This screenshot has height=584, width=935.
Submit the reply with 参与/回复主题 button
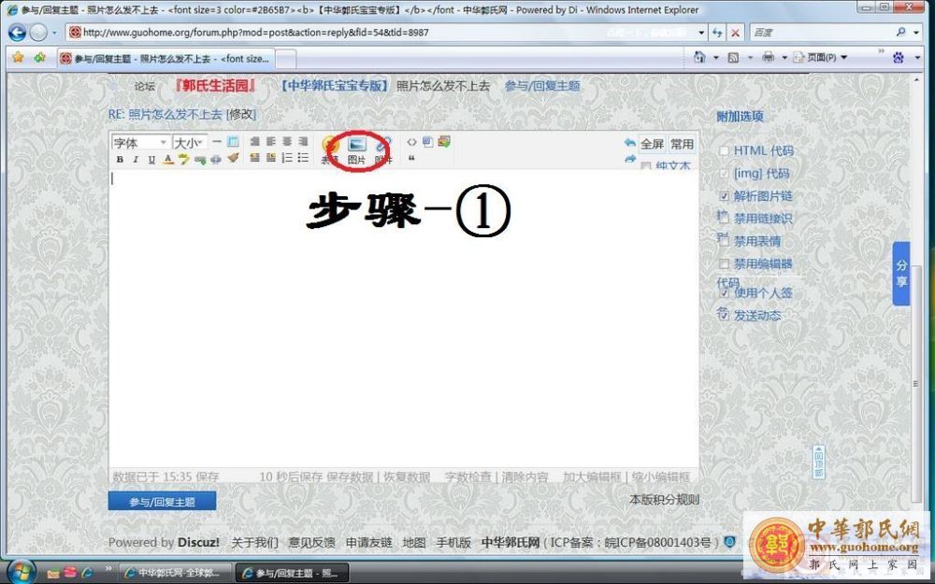pos(164,500)
